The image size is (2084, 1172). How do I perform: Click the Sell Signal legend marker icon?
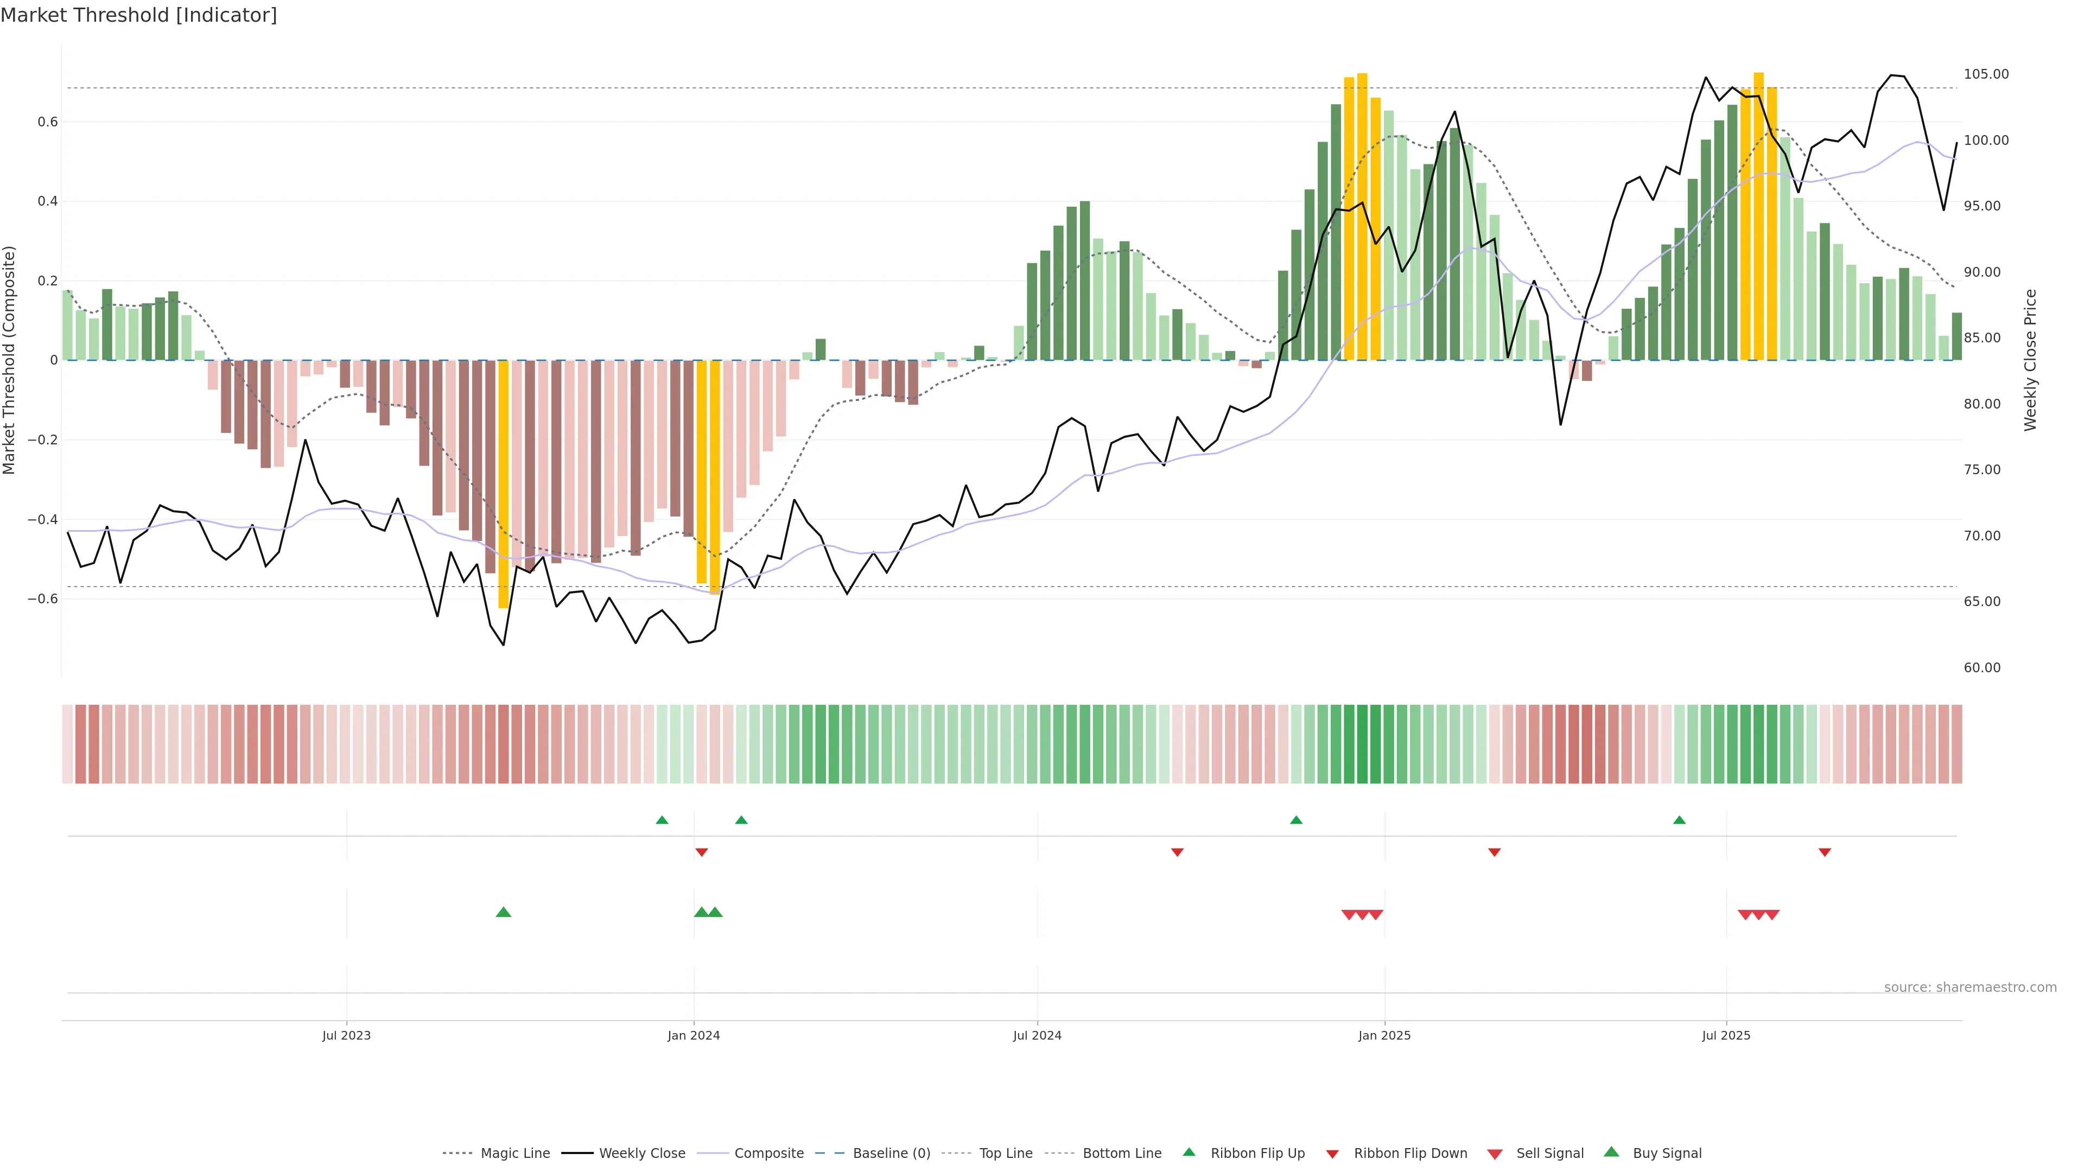coord(1494,1154)
